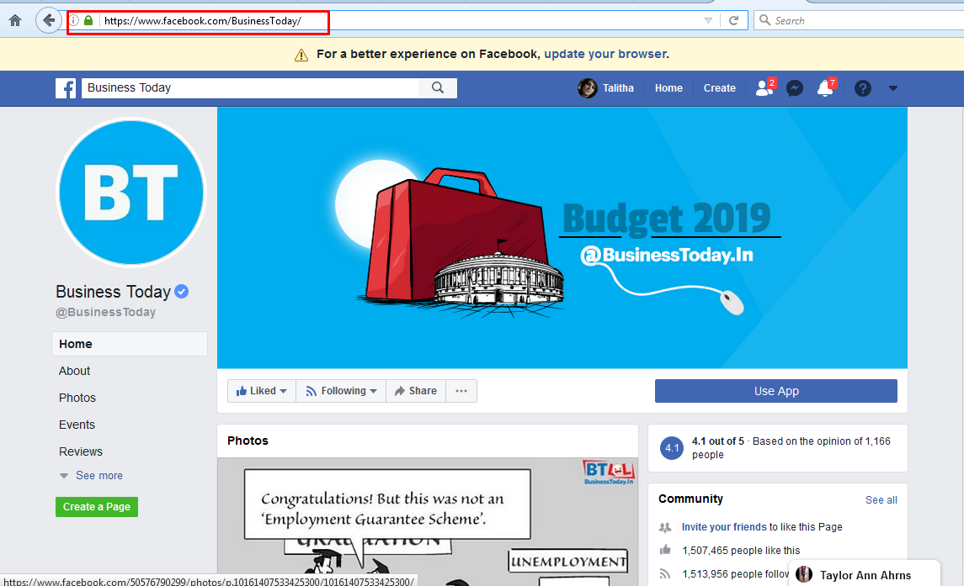This screenshot has width=964, height=586.
Task: Click the BT profile picture
Action: tap(131, 193)
